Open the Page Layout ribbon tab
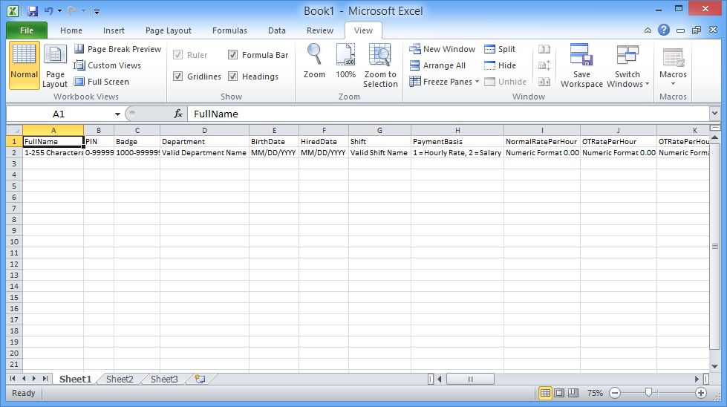Viewport: 727px width, 407px height. [x=169, y=30]
